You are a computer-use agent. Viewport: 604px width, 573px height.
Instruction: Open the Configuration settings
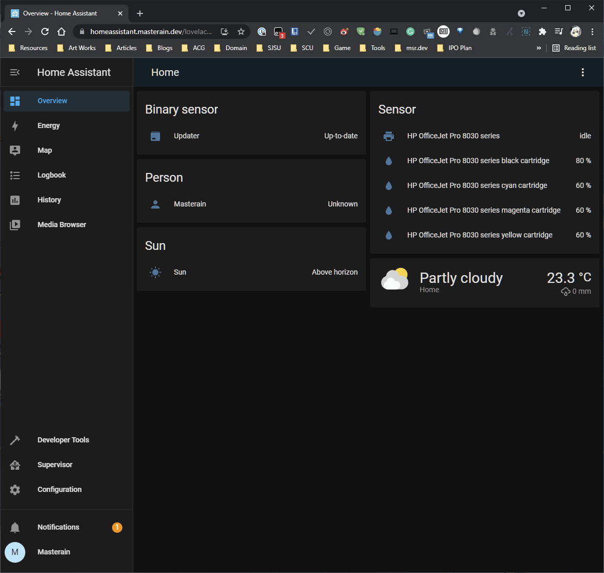59,489
